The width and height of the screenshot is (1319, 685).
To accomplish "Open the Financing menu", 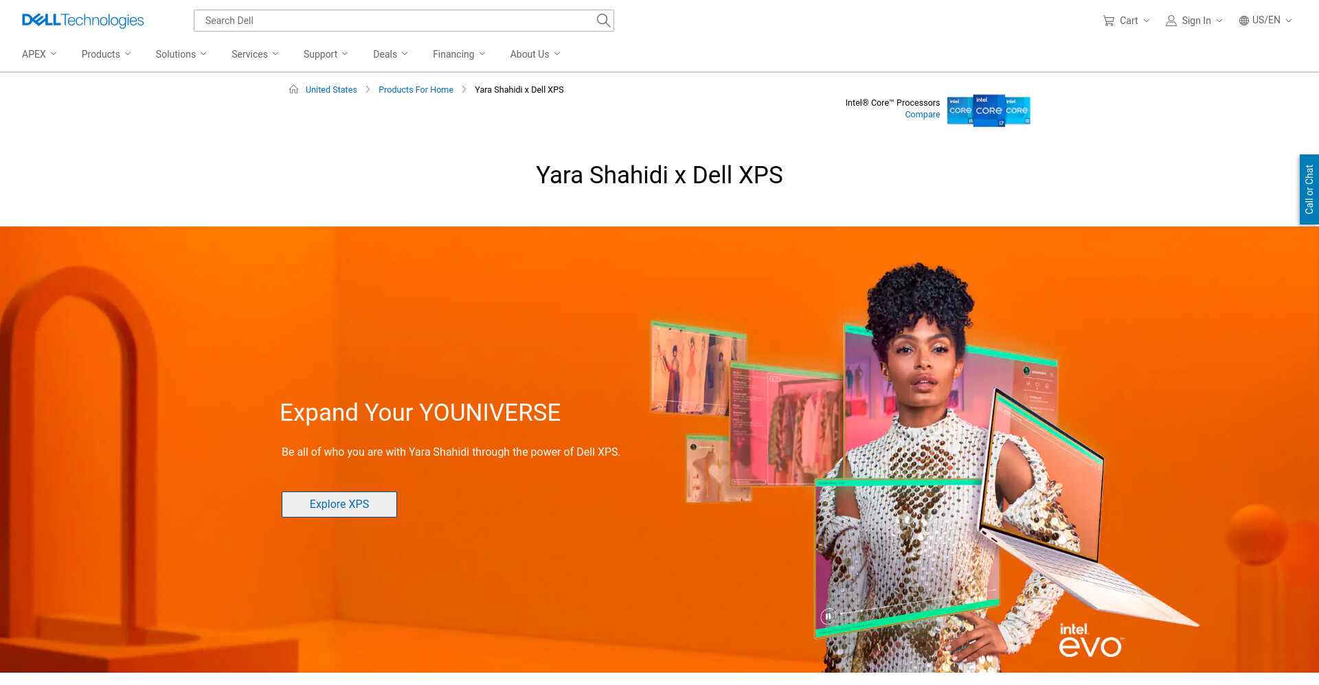I will tap(459, 54).
